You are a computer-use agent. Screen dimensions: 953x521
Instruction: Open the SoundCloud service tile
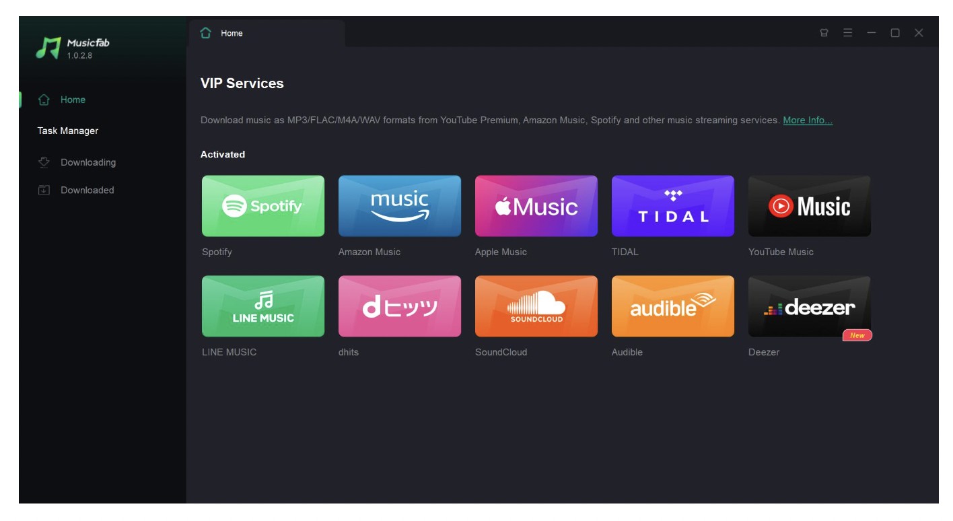(536, 306)
